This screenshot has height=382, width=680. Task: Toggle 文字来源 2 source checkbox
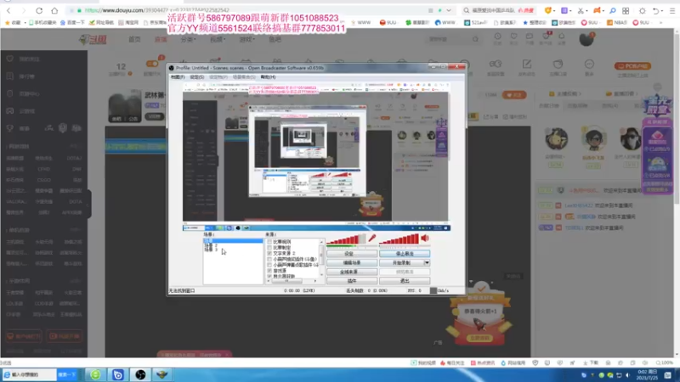tap(269, 253)
